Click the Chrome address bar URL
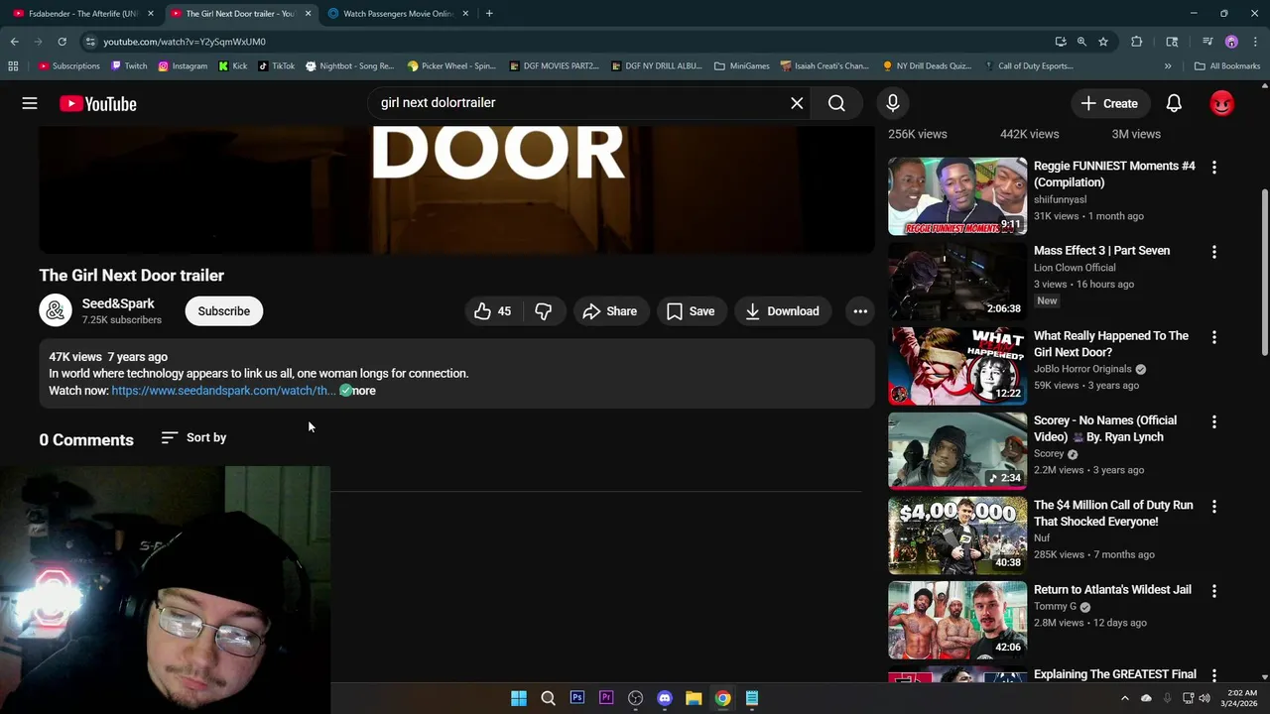This screenshot has width=1270, height=714. (x=185, y=42)
